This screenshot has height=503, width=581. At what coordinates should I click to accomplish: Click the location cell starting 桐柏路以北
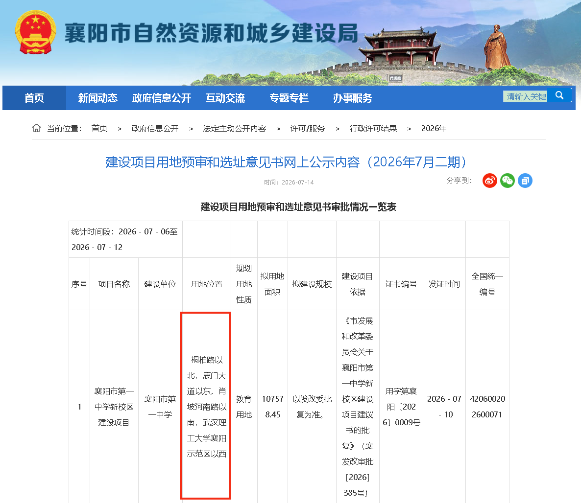(x=206, y=407)
